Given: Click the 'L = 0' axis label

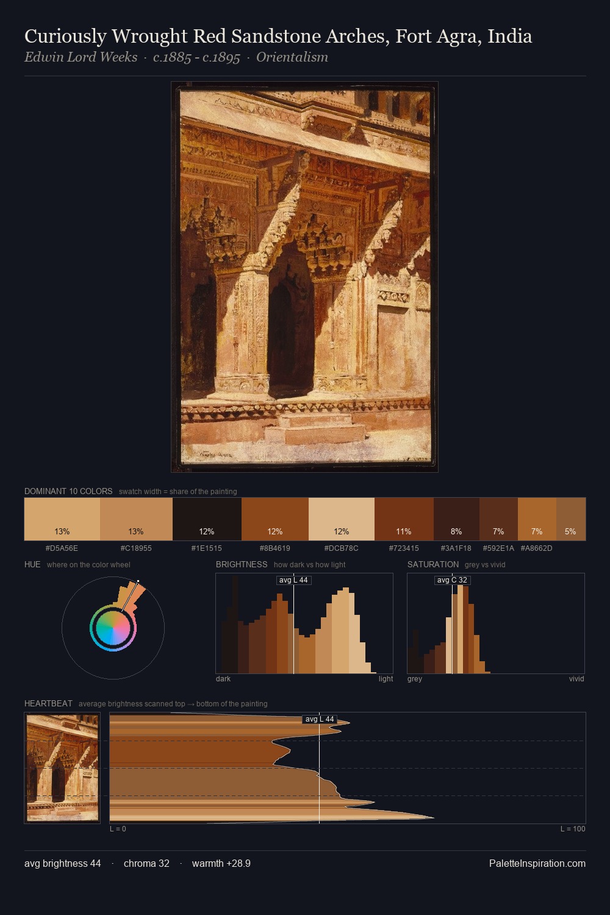Looking at the screenshot, I should point(118,829).
